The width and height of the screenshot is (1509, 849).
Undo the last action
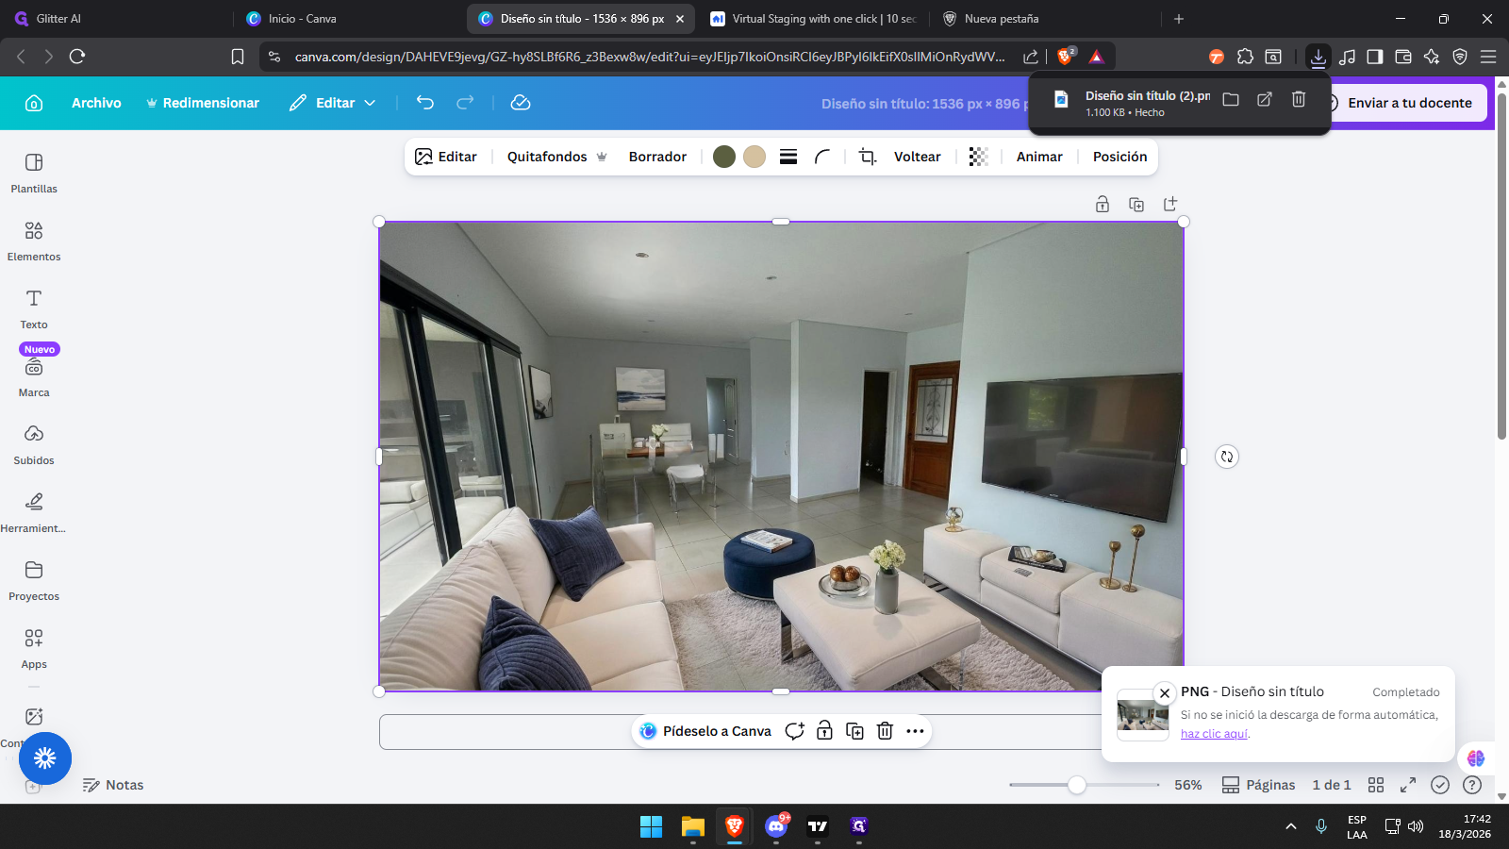pos(425,103)
